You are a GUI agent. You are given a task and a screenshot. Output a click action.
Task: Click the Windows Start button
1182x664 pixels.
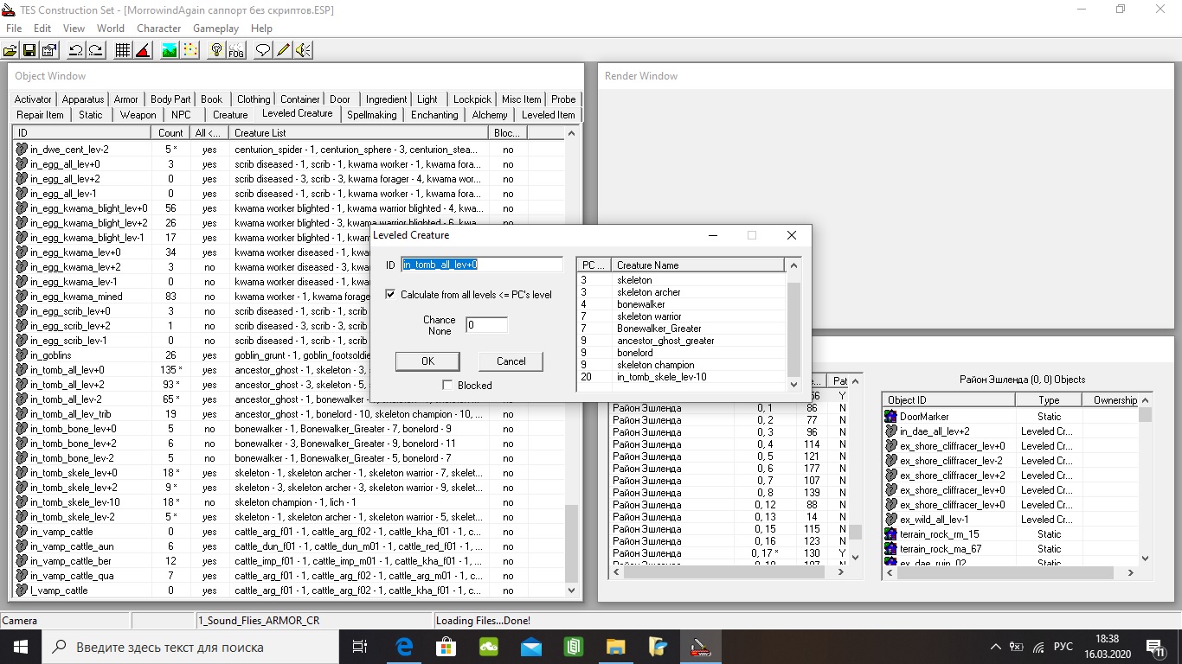click(21, 647)
